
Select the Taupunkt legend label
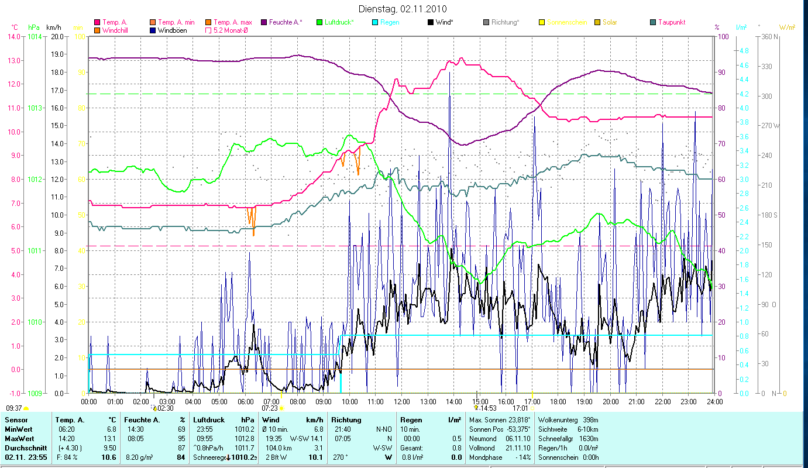click(x=671, y=22)
